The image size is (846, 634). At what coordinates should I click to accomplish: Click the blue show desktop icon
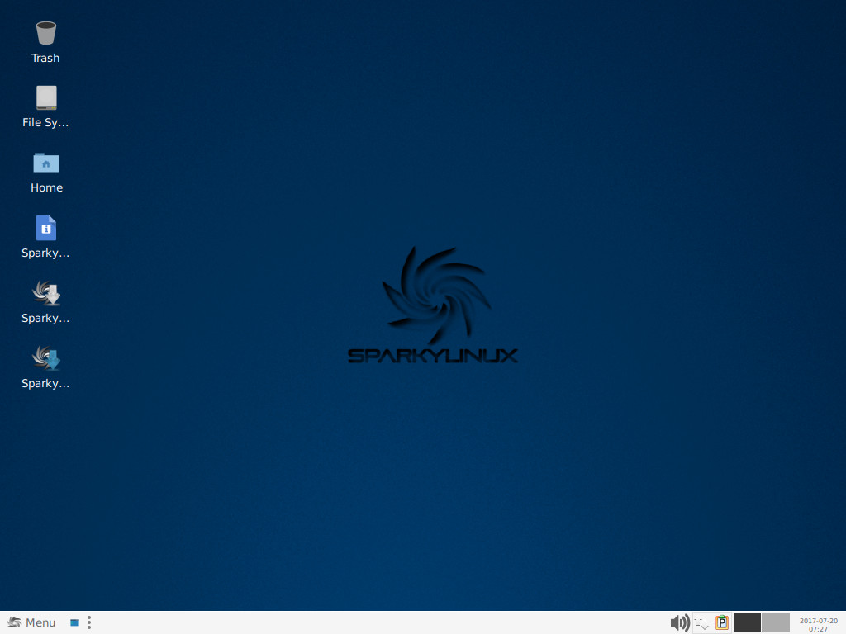click(74, 622)
